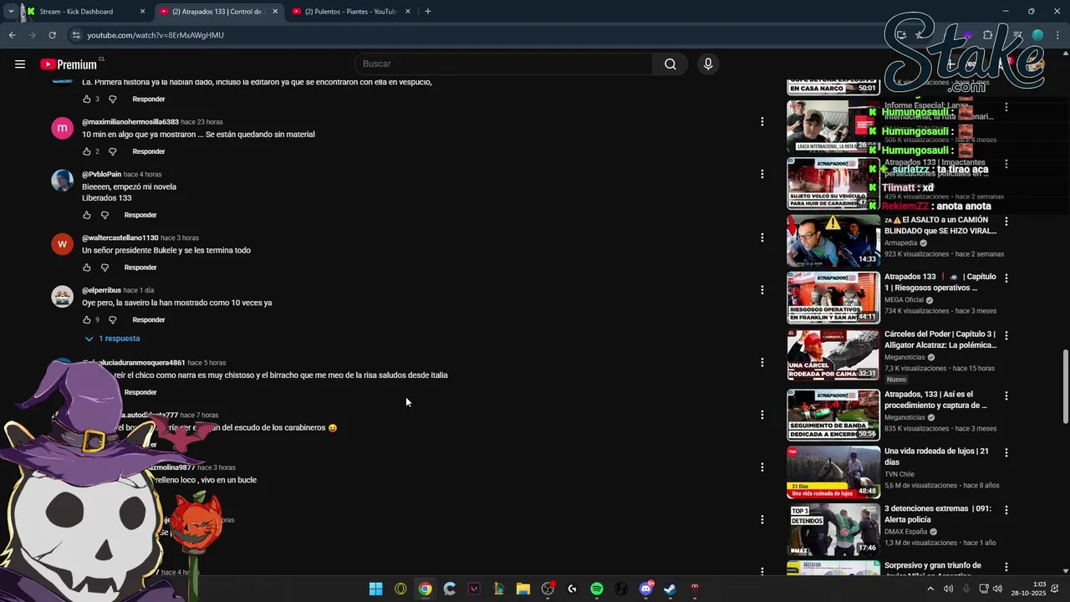The width and height of the screenshot is (1070, 602).
Task: Open options for the comment mentioning 'saludos desde italia'
Action: click(762, 363)
